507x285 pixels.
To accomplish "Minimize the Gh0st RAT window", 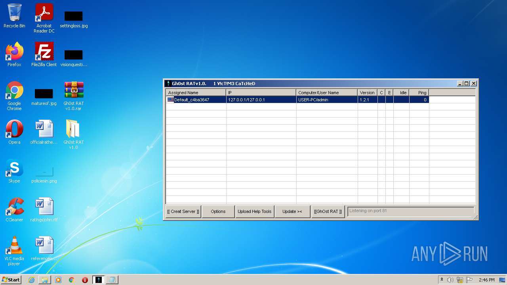I will click(460, 84).
